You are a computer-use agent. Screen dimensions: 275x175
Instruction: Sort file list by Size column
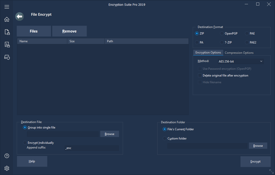pyautogui.click(x=86, y=41)
